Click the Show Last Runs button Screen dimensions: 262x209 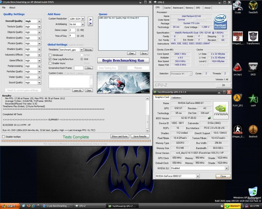[x=120, y=136]
